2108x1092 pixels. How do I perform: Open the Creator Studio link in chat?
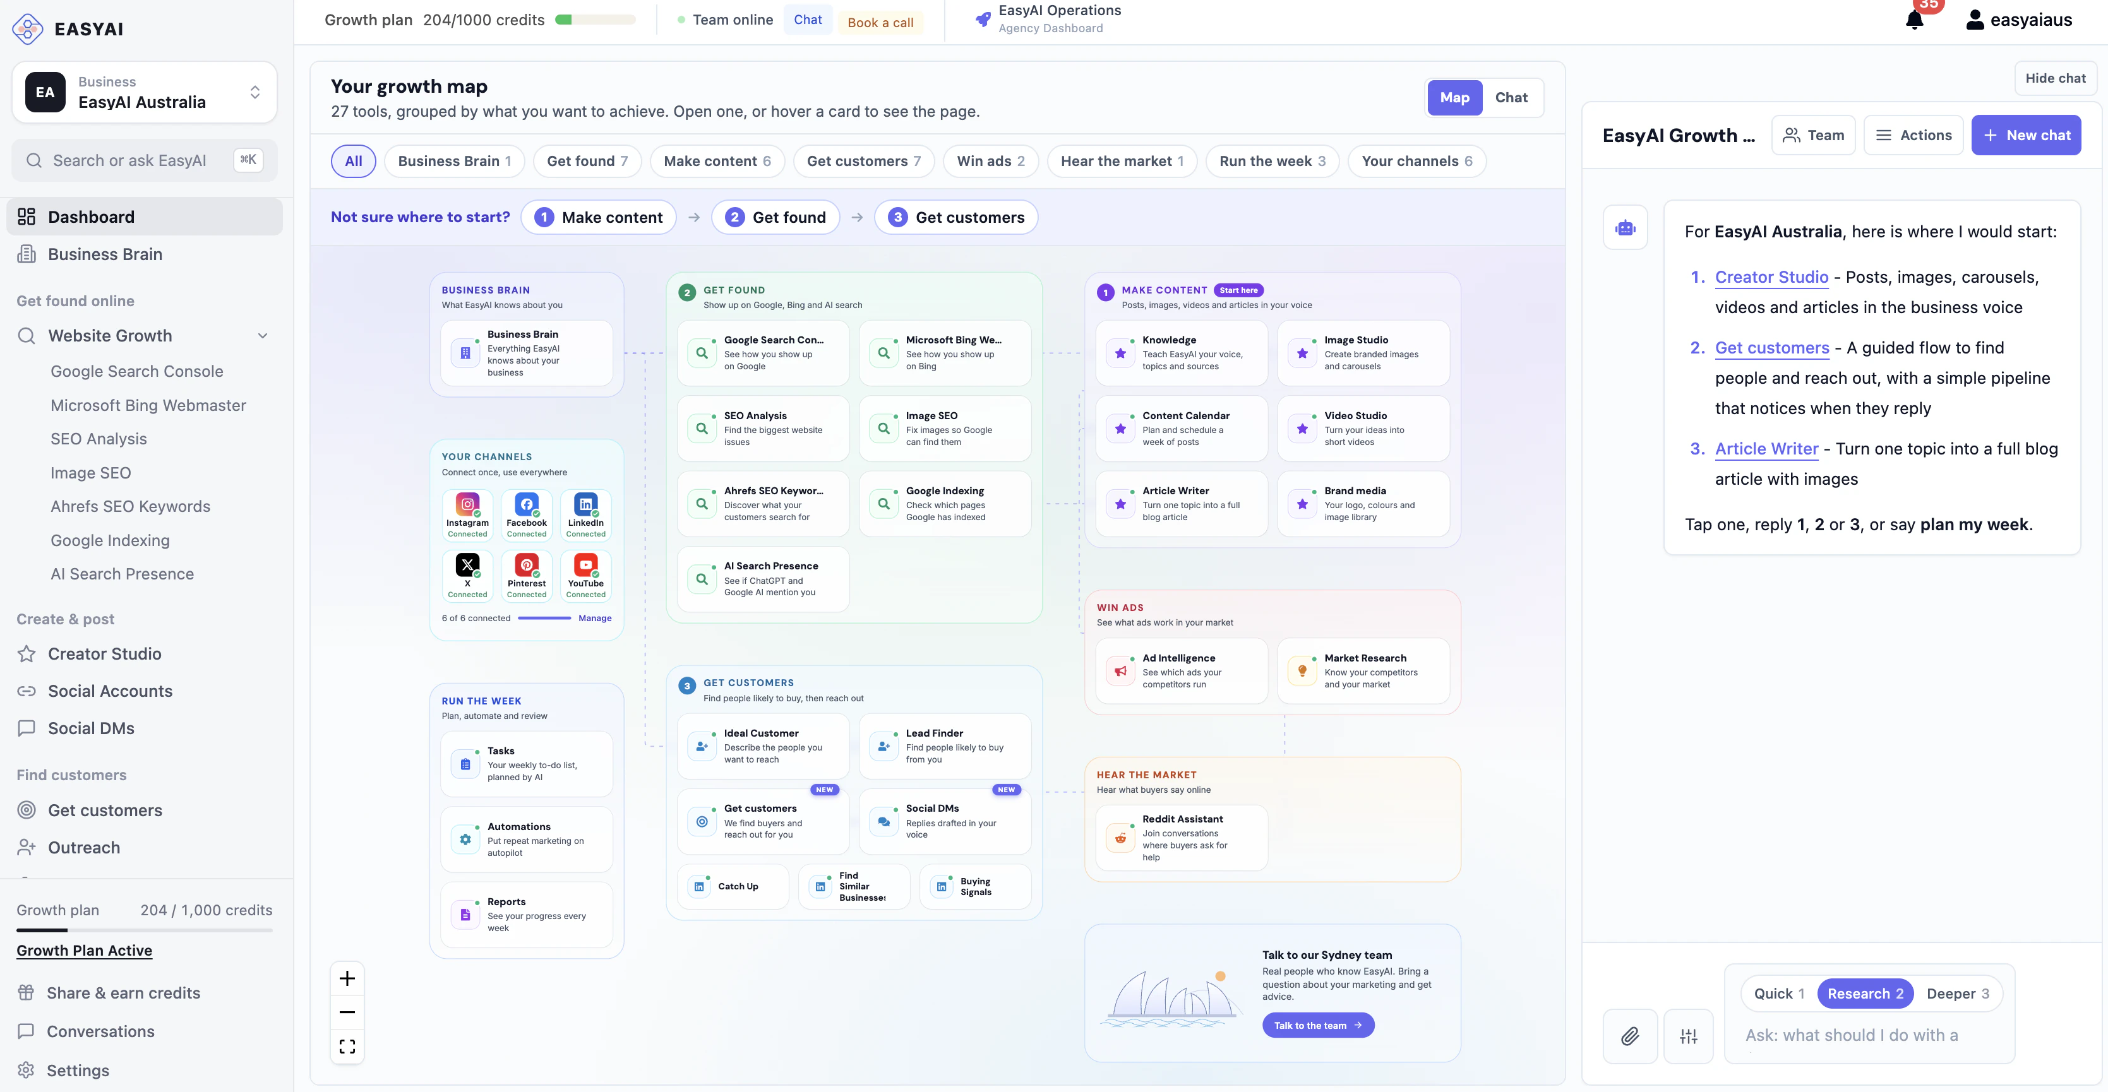[1771, 276]
